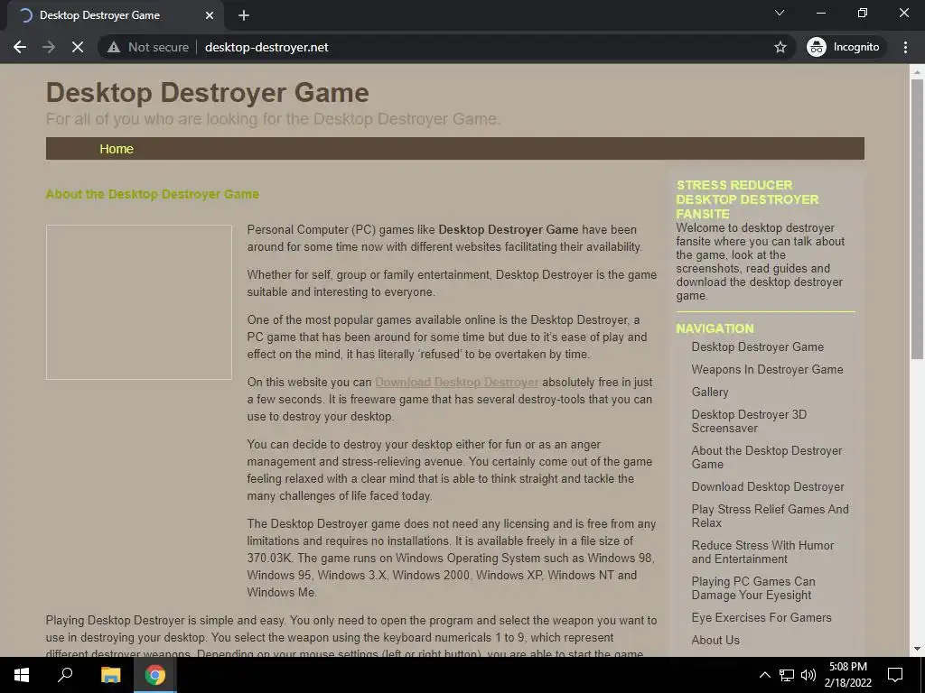Stop loading the page with X button
This screenshot has width=925, height=693.
(x=78, y=47)
